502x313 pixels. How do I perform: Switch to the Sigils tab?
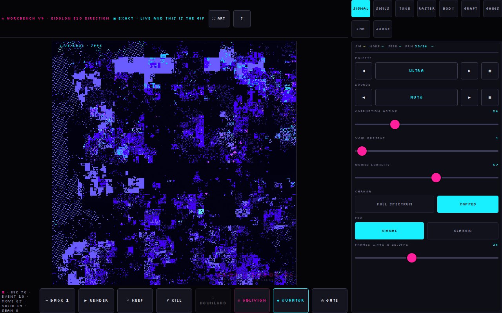point(383,9)
